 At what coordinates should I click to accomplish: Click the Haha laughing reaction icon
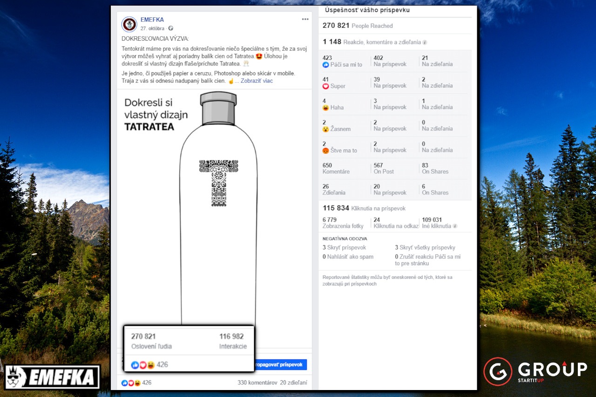tap(326, 108)
